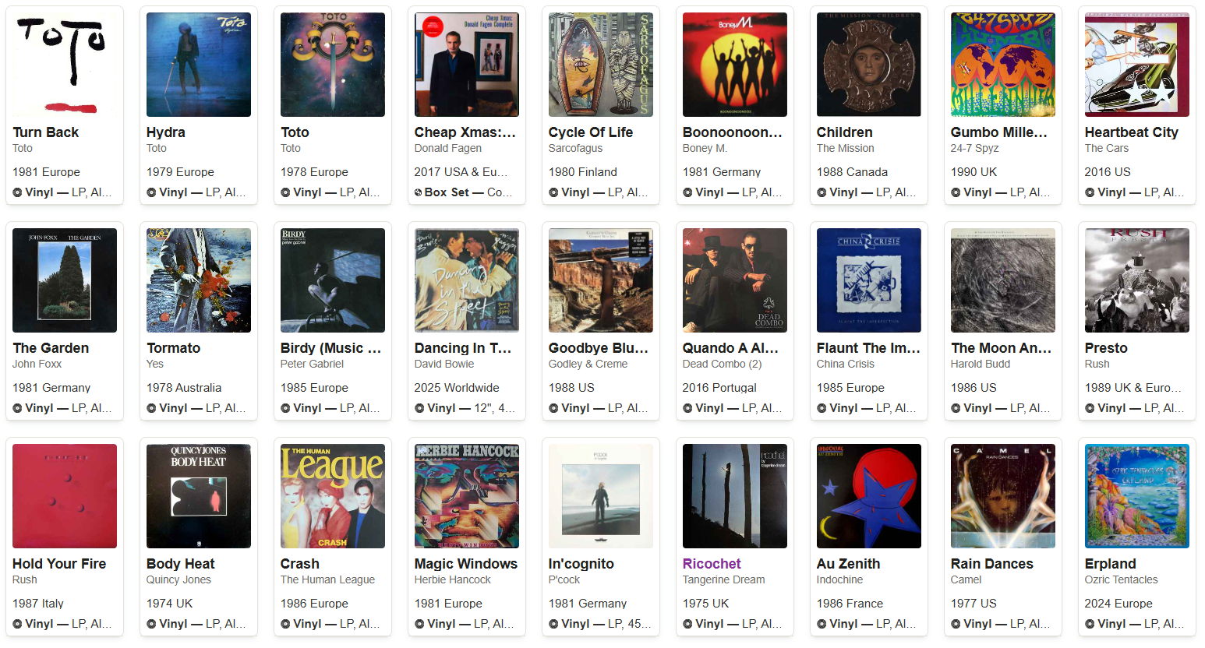Click the vinyl icon under Heartbeat City

[x=1090, y=192]
